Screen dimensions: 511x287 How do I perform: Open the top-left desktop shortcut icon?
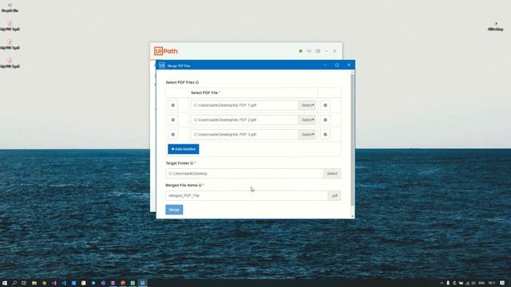pyautogui.click(x=10, y=7)
